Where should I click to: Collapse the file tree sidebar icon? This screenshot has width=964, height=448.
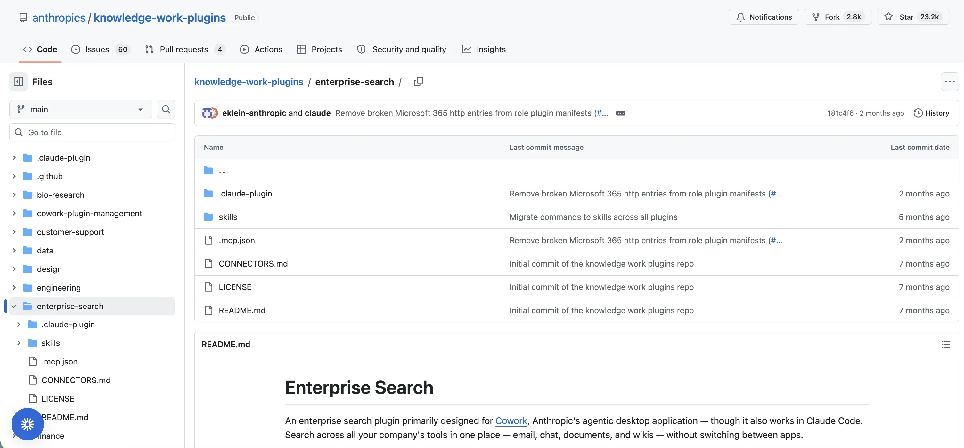[18, 82]
